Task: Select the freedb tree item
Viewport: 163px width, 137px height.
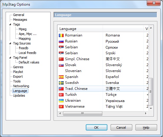Action: pos(23,48)
